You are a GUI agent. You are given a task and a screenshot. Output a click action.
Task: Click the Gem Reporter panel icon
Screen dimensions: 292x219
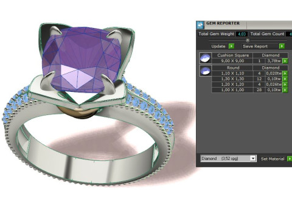[x=200, y=25]
